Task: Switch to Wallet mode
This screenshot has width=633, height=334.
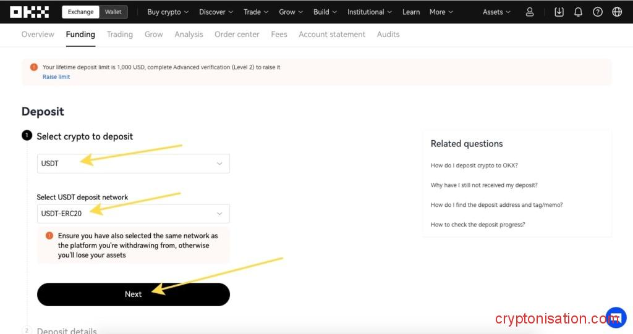Action: tap(113, 12)
